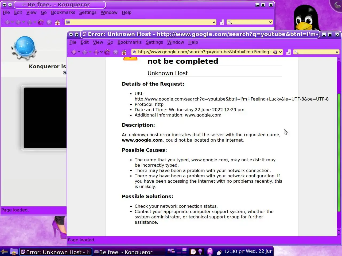Open Go menu in Error window
Viewport: 342px width, 256px height.
[110, 42]
